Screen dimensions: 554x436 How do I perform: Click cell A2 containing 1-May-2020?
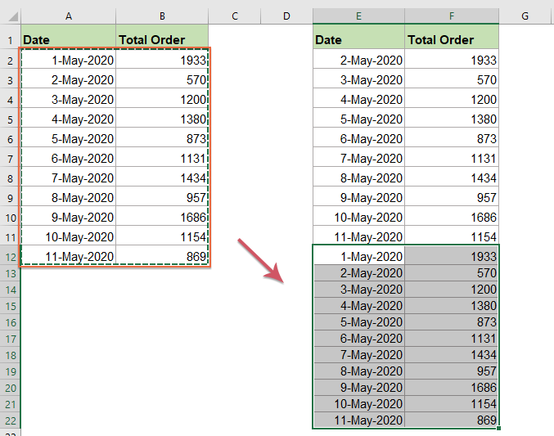[67, 60]
